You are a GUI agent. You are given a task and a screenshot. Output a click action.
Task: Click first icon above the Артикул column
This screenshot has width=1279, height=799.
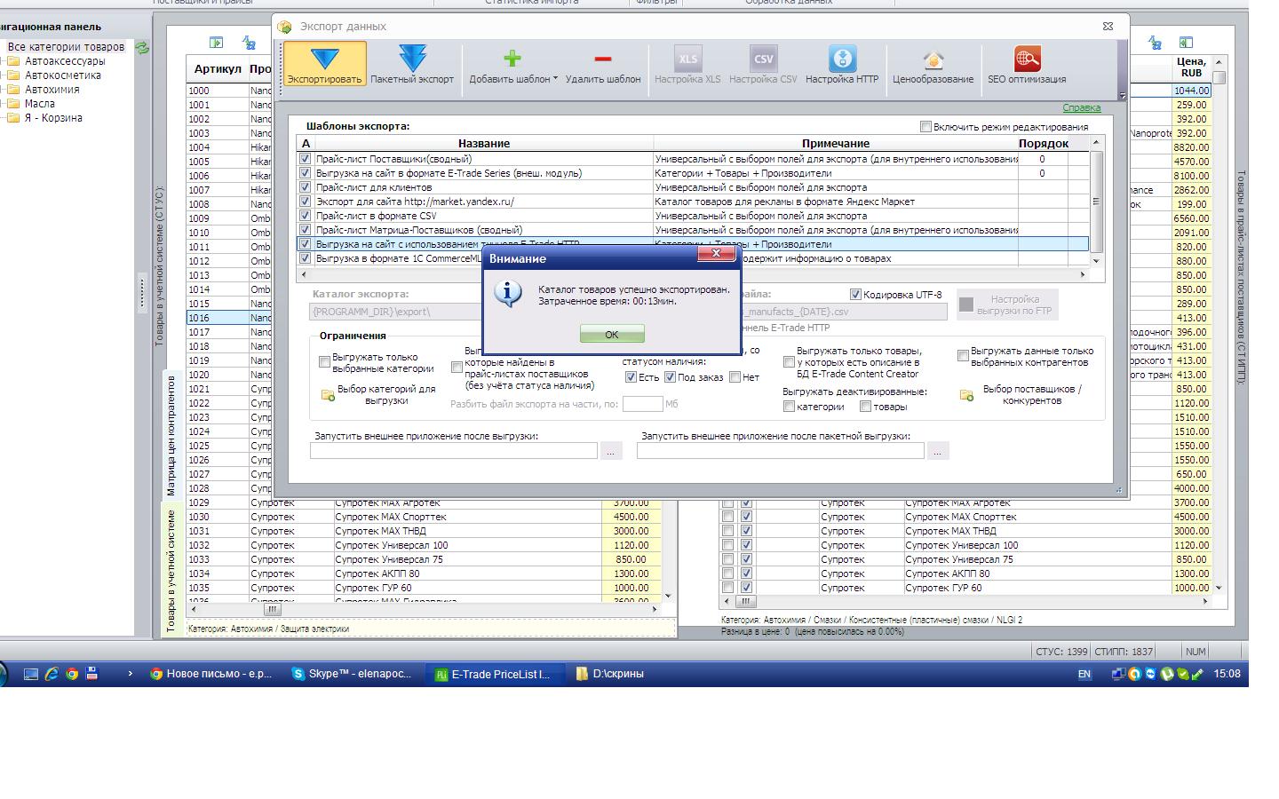[216, 43]
